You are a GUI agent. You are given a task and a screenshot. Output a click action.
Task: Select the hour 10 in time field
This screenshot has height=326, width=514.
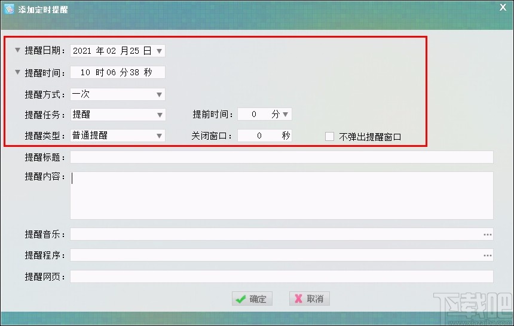85,72
